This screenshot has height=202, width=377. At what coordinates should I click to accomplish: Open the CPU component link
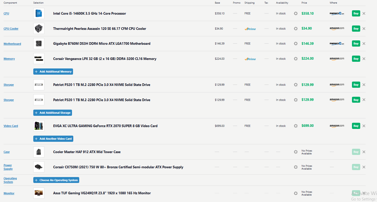click(6, 13)
